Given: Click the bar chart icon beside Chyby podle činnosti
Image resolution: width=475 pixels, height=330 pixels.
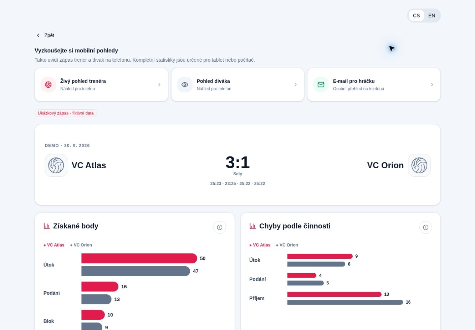Looking at the screenshot, I should (253, 226).
